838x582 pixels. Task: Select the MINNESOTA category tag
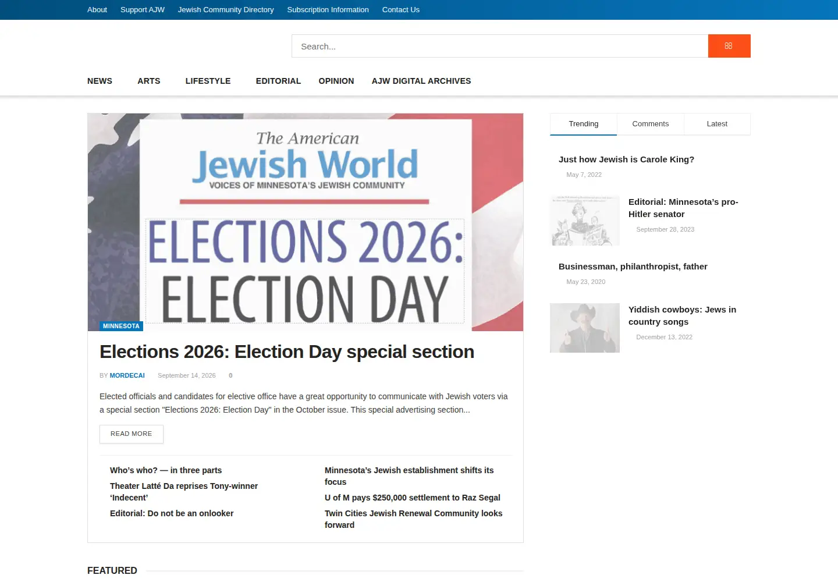121,326
